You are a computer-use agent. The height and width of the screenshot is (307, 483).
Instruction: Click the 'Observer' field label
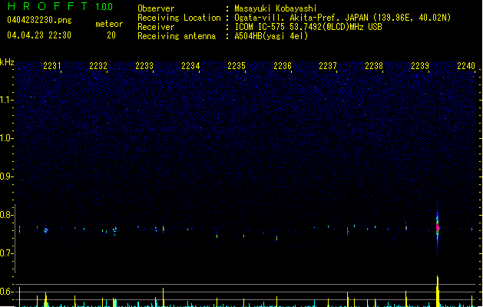156,8
